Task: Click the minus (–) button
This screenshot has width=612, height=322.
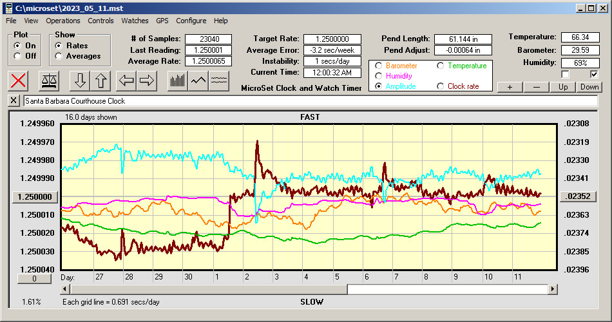Action: pyautogui.click(x=536, y=87)
